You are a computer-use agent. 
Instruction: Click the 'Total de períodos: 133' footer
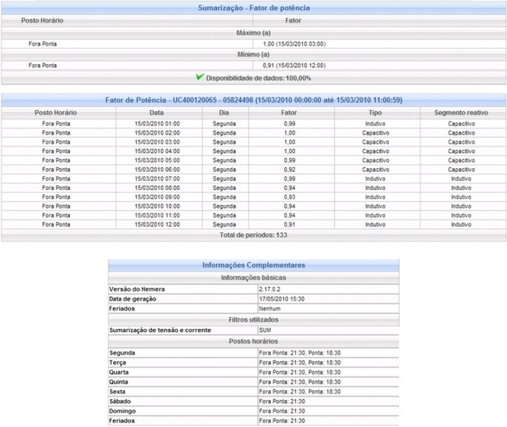click(x=253, y=235)
